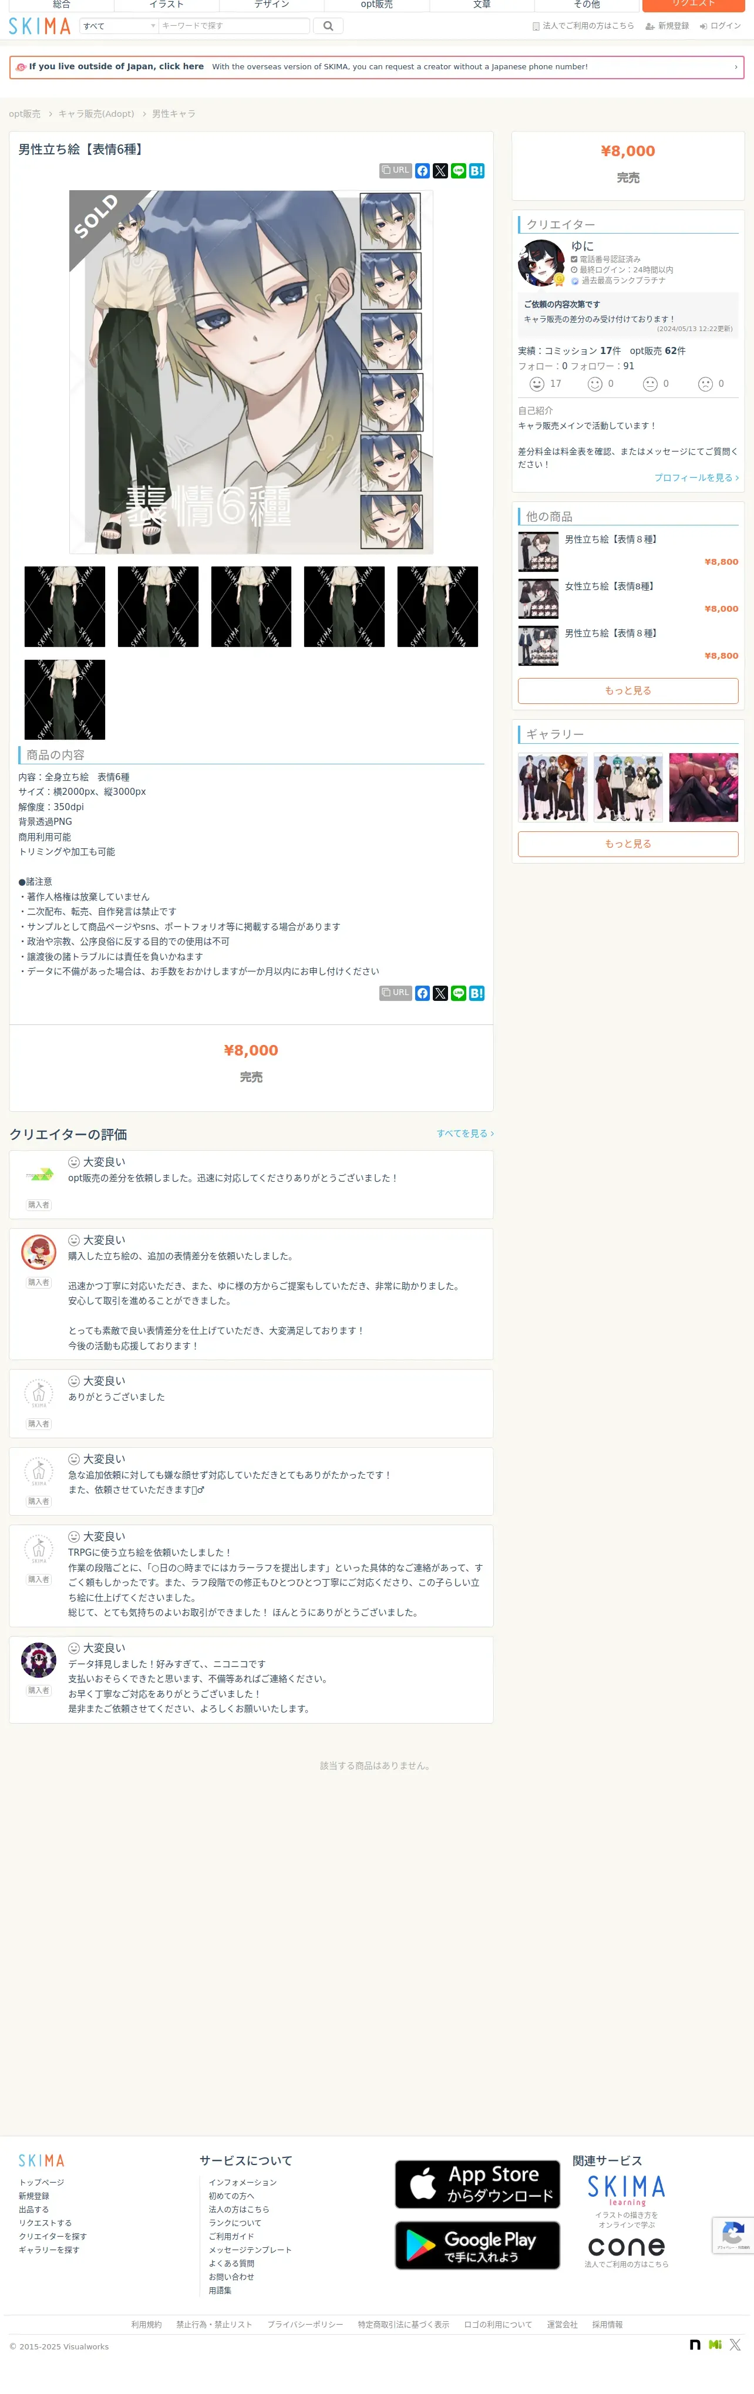Image resolution: width=754 pixels, height=2394 pixels.
Task: Share on LINE via bottom icon
Action: click(459, 993)
